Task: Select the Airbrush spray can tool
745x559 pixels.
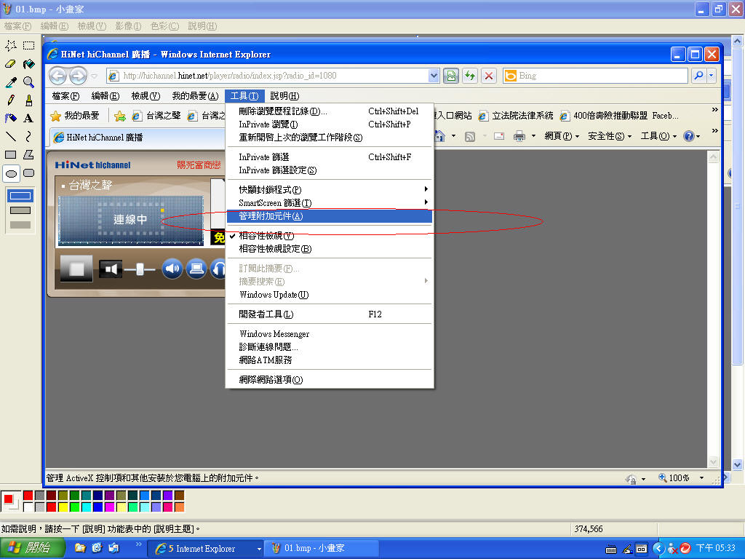Action: (11, 119)
